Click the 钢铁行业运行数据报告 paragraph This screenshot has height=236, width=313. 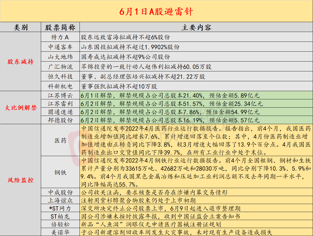(x=196, y=172)
